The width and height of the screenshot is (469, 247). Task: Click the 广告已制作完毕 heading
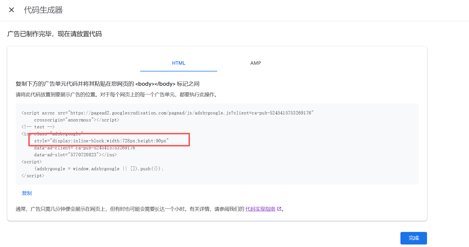click(x=55, y=34)
